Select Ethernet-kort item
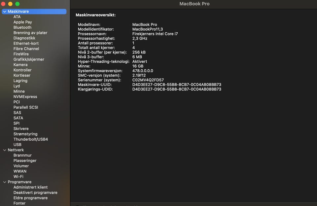 pyautogui.click(x=26, y=43)
